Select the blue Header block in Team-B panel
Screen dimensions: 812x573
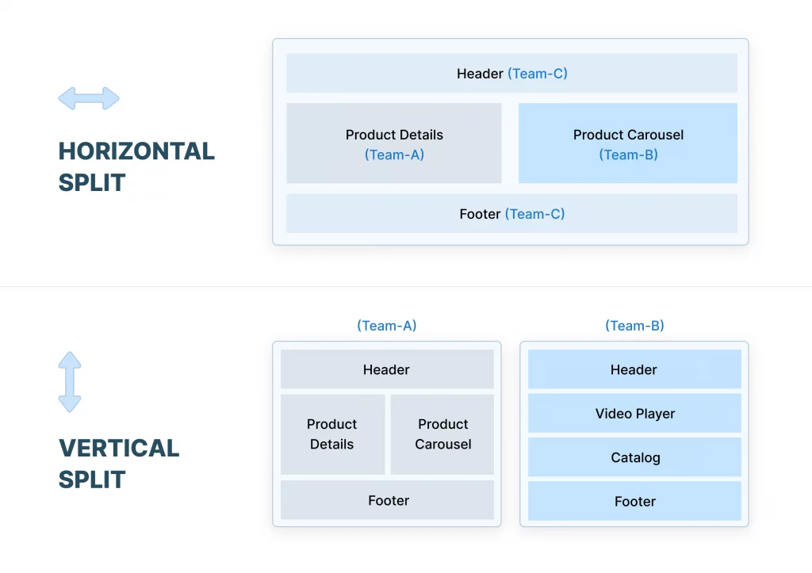click(x=634, y=369)
